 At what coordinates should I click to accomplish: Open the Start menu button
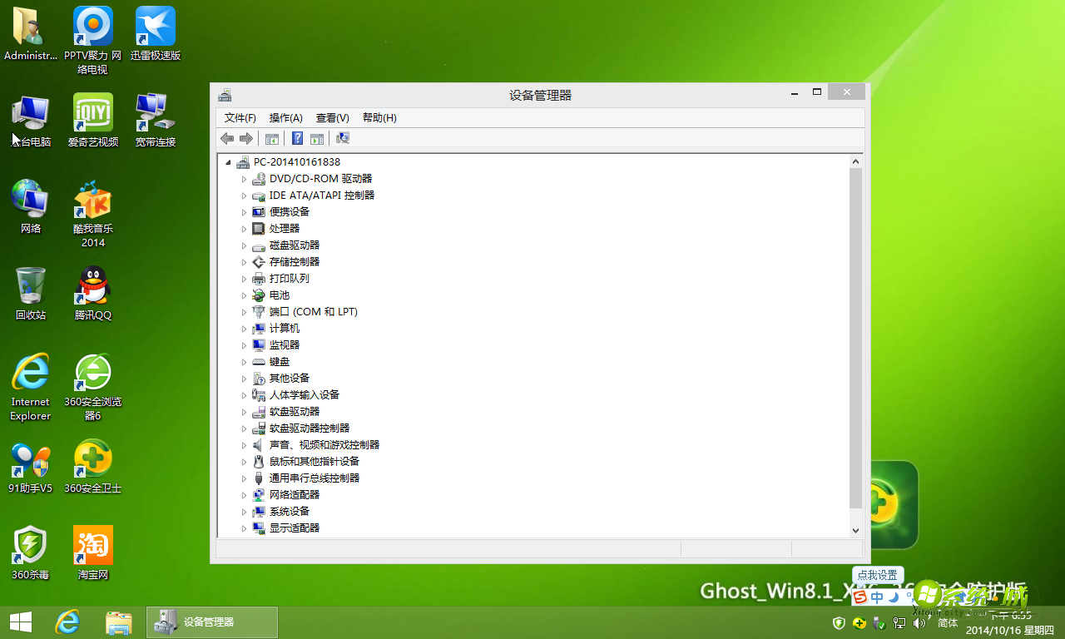tap(19, 622)
